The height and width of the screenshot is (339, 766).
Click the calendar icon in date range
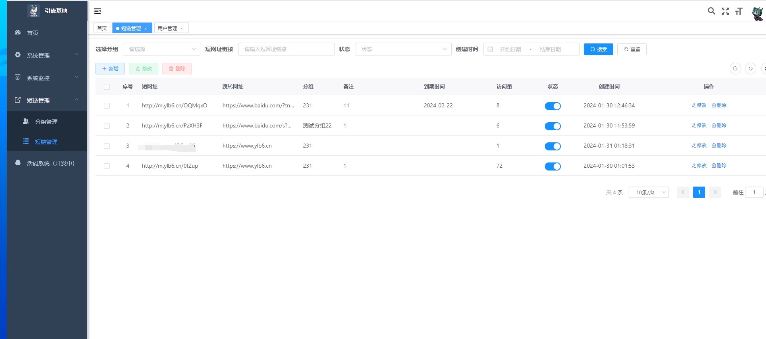[490, 49]
